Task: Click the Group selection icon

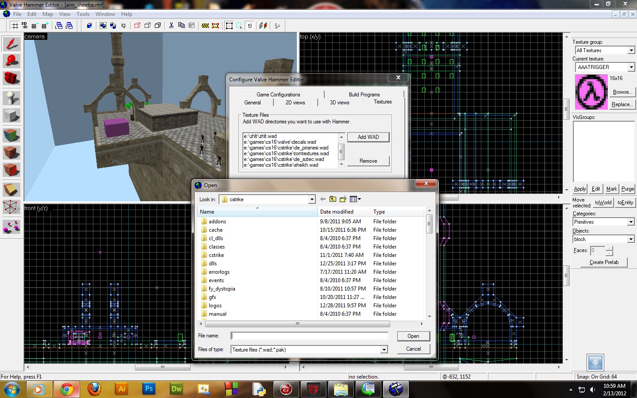Action: point(103,26)
